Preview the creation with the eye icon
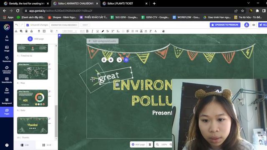This screenshot has width=267, height=150. point(254,25)
